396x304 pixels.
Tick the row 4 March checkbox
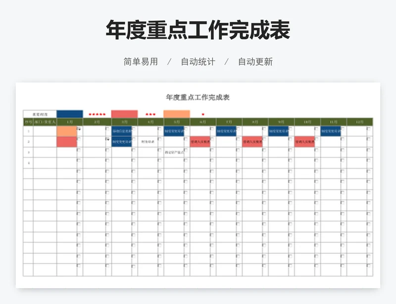click(133, 161)
